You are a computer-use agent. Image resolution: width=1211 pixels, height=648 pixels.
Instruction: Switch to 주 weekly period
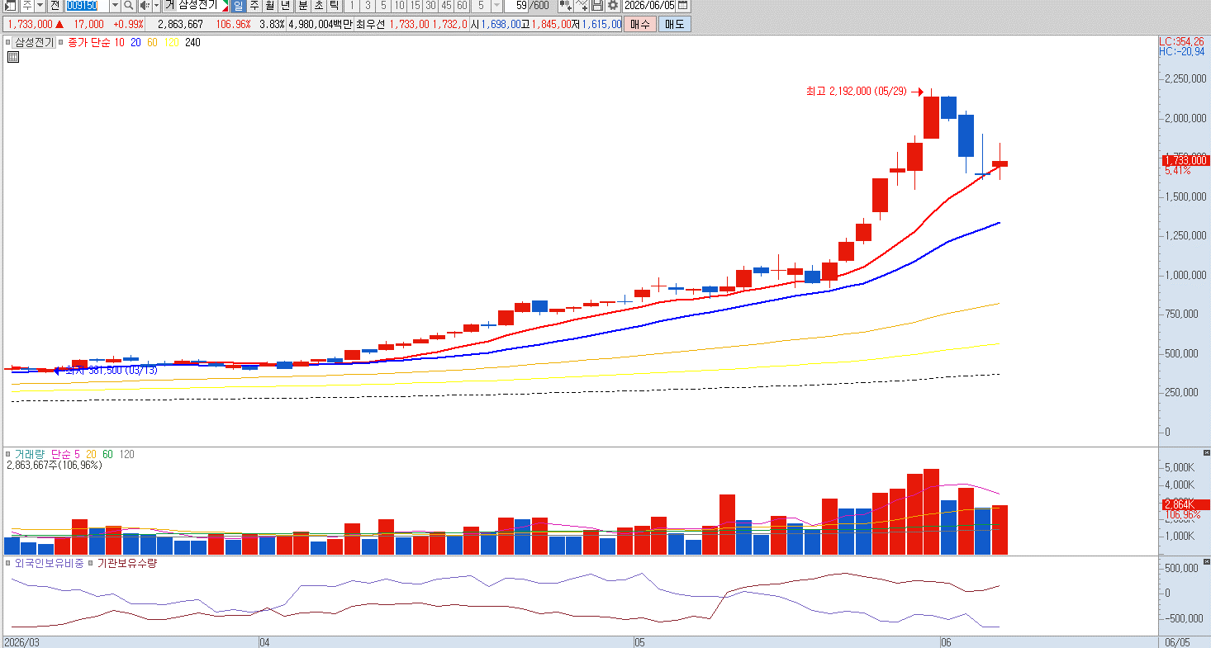click(254, 6)
